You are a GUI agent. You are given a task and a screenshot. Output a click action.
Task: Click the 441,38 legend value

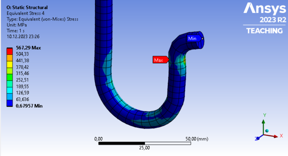22,60
